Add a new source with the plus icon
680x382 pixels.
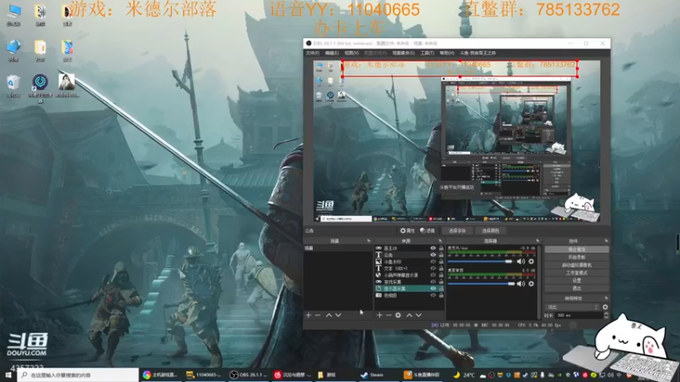(379, 315)
